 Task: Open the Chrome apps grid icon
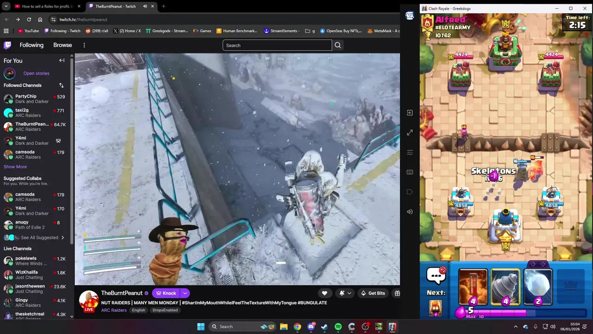(6, 31)
